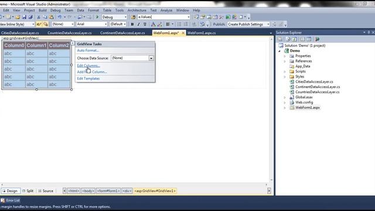Expand the References node
The image size is (375, 211).
point(285,61)
